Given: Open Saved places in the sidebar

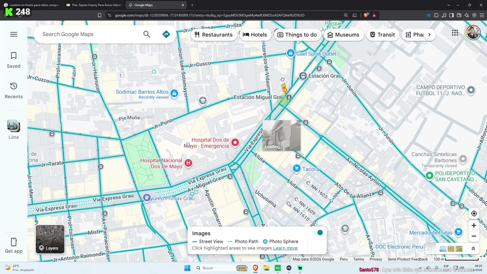Looking at the screenshot, I should click(x=14, y=60).
